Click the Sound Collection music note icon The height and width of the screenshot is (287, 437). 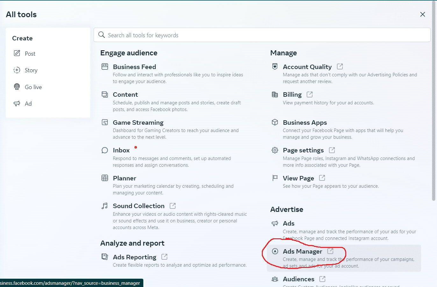[105, 206]
